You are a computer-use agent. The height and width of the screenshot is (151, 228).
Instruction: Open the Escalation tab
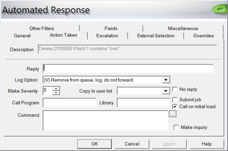(x=107, y=36)
